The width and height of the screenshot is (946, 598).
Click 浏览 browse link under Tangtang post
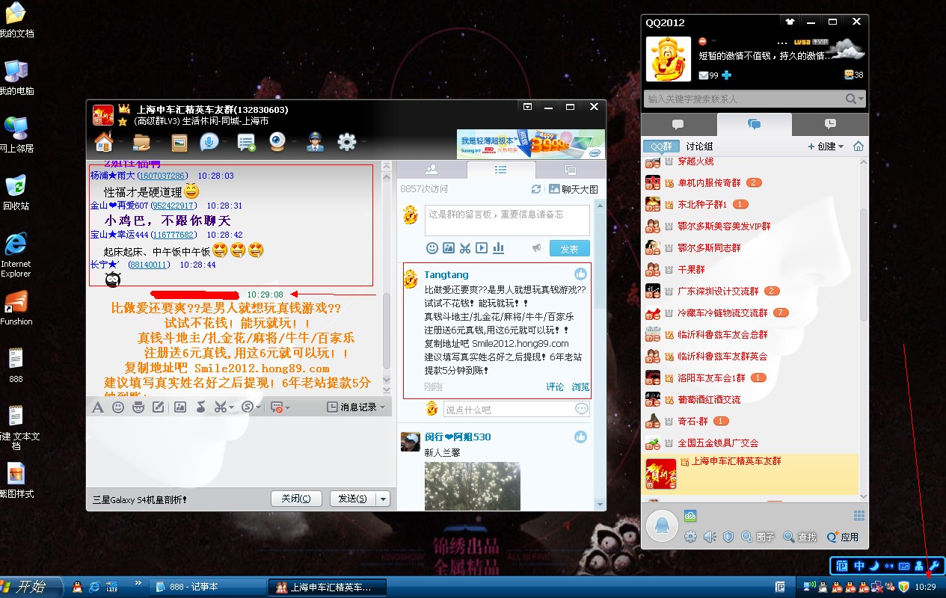tap(580, 387)
